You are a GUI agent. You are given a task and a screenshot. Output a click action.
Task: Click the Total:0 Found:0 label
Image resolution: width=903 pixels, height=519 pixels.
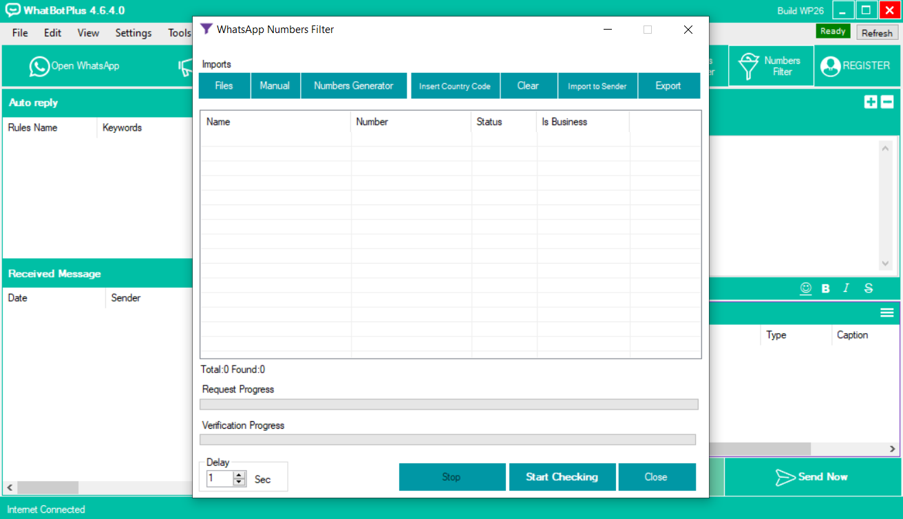pos(233,370)
